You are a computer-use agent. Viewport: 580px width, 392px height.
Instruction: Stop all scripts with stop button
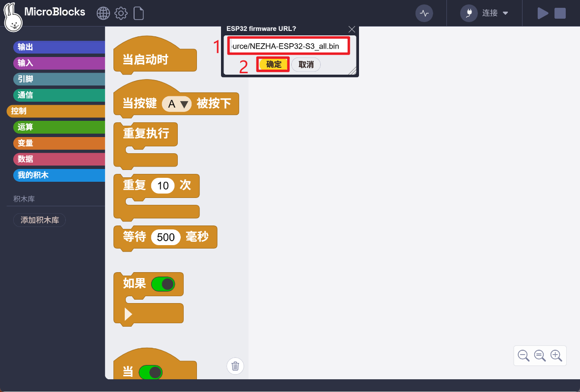560,13
